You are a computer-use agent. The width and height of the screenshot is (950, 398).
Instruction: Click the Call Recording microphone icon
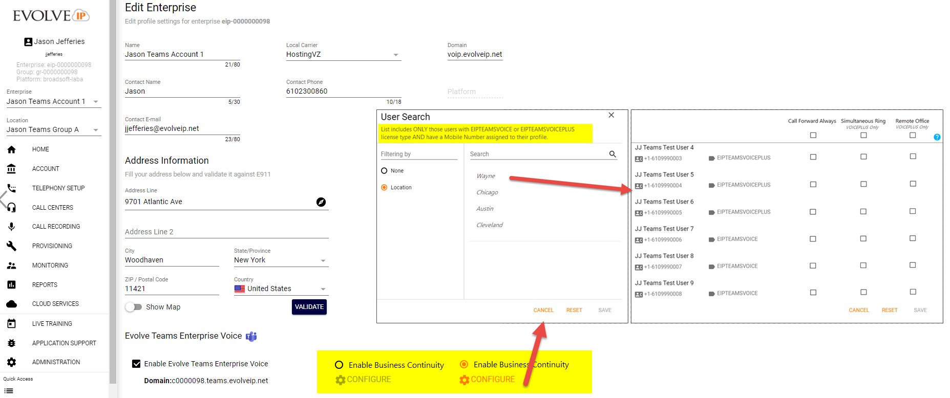click(x=11, y=227)
